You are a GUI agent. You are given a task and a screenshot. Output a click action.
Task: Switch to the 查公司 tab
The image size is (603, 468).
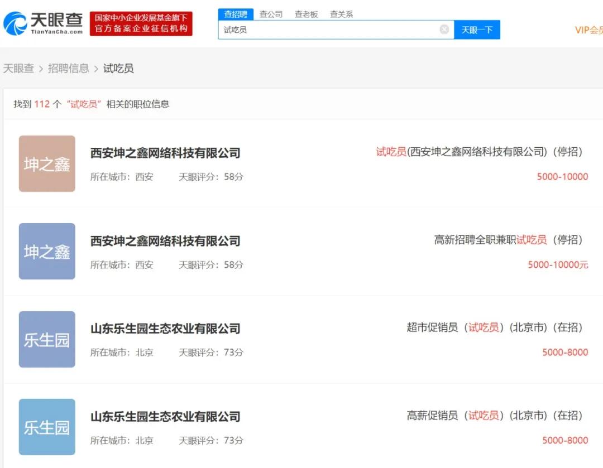point(271,14)
